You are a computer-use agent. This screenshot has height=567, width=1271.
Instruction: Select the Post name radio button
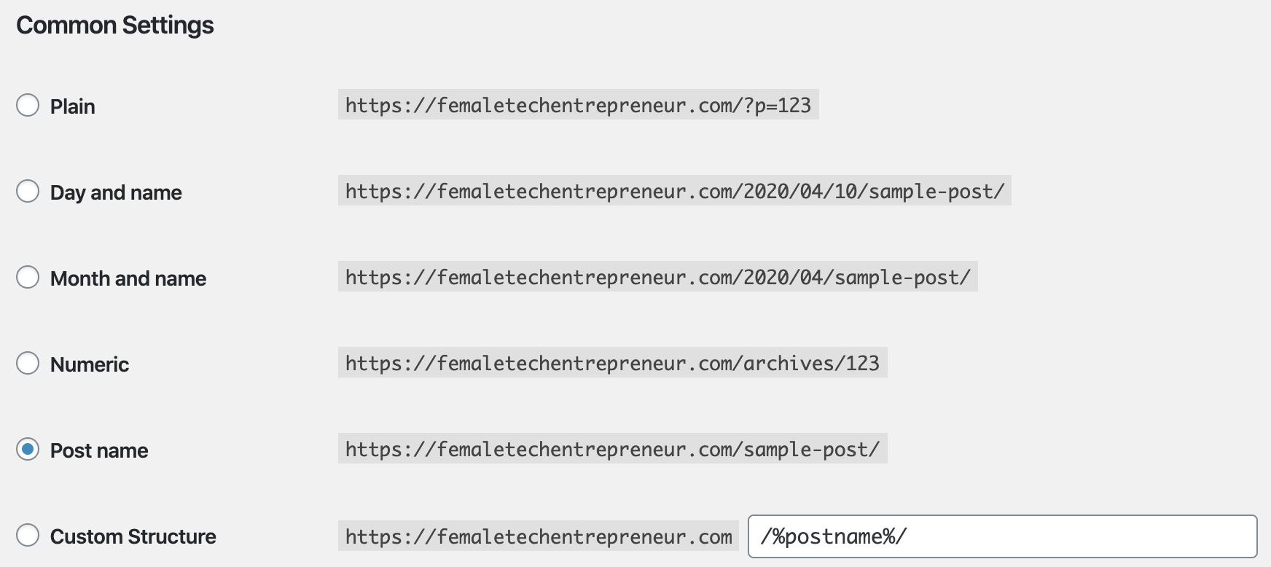point(28,449)
